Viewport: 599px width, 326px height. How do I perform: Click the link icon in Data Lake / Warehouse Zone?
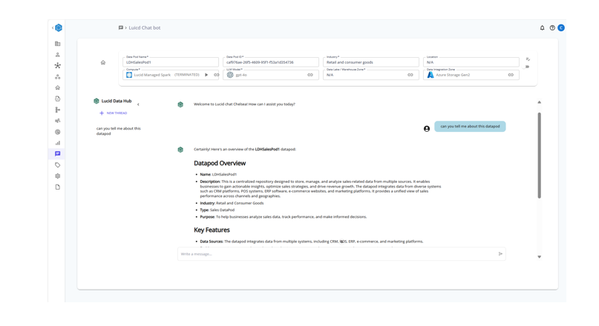coord(410,75)
